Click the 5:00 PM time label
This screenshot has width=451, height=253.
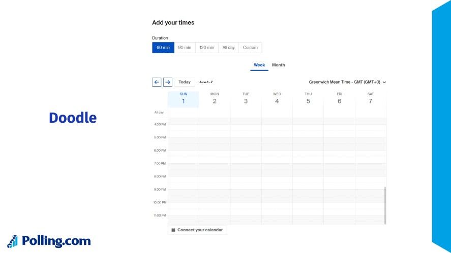[x=160, y=137]
